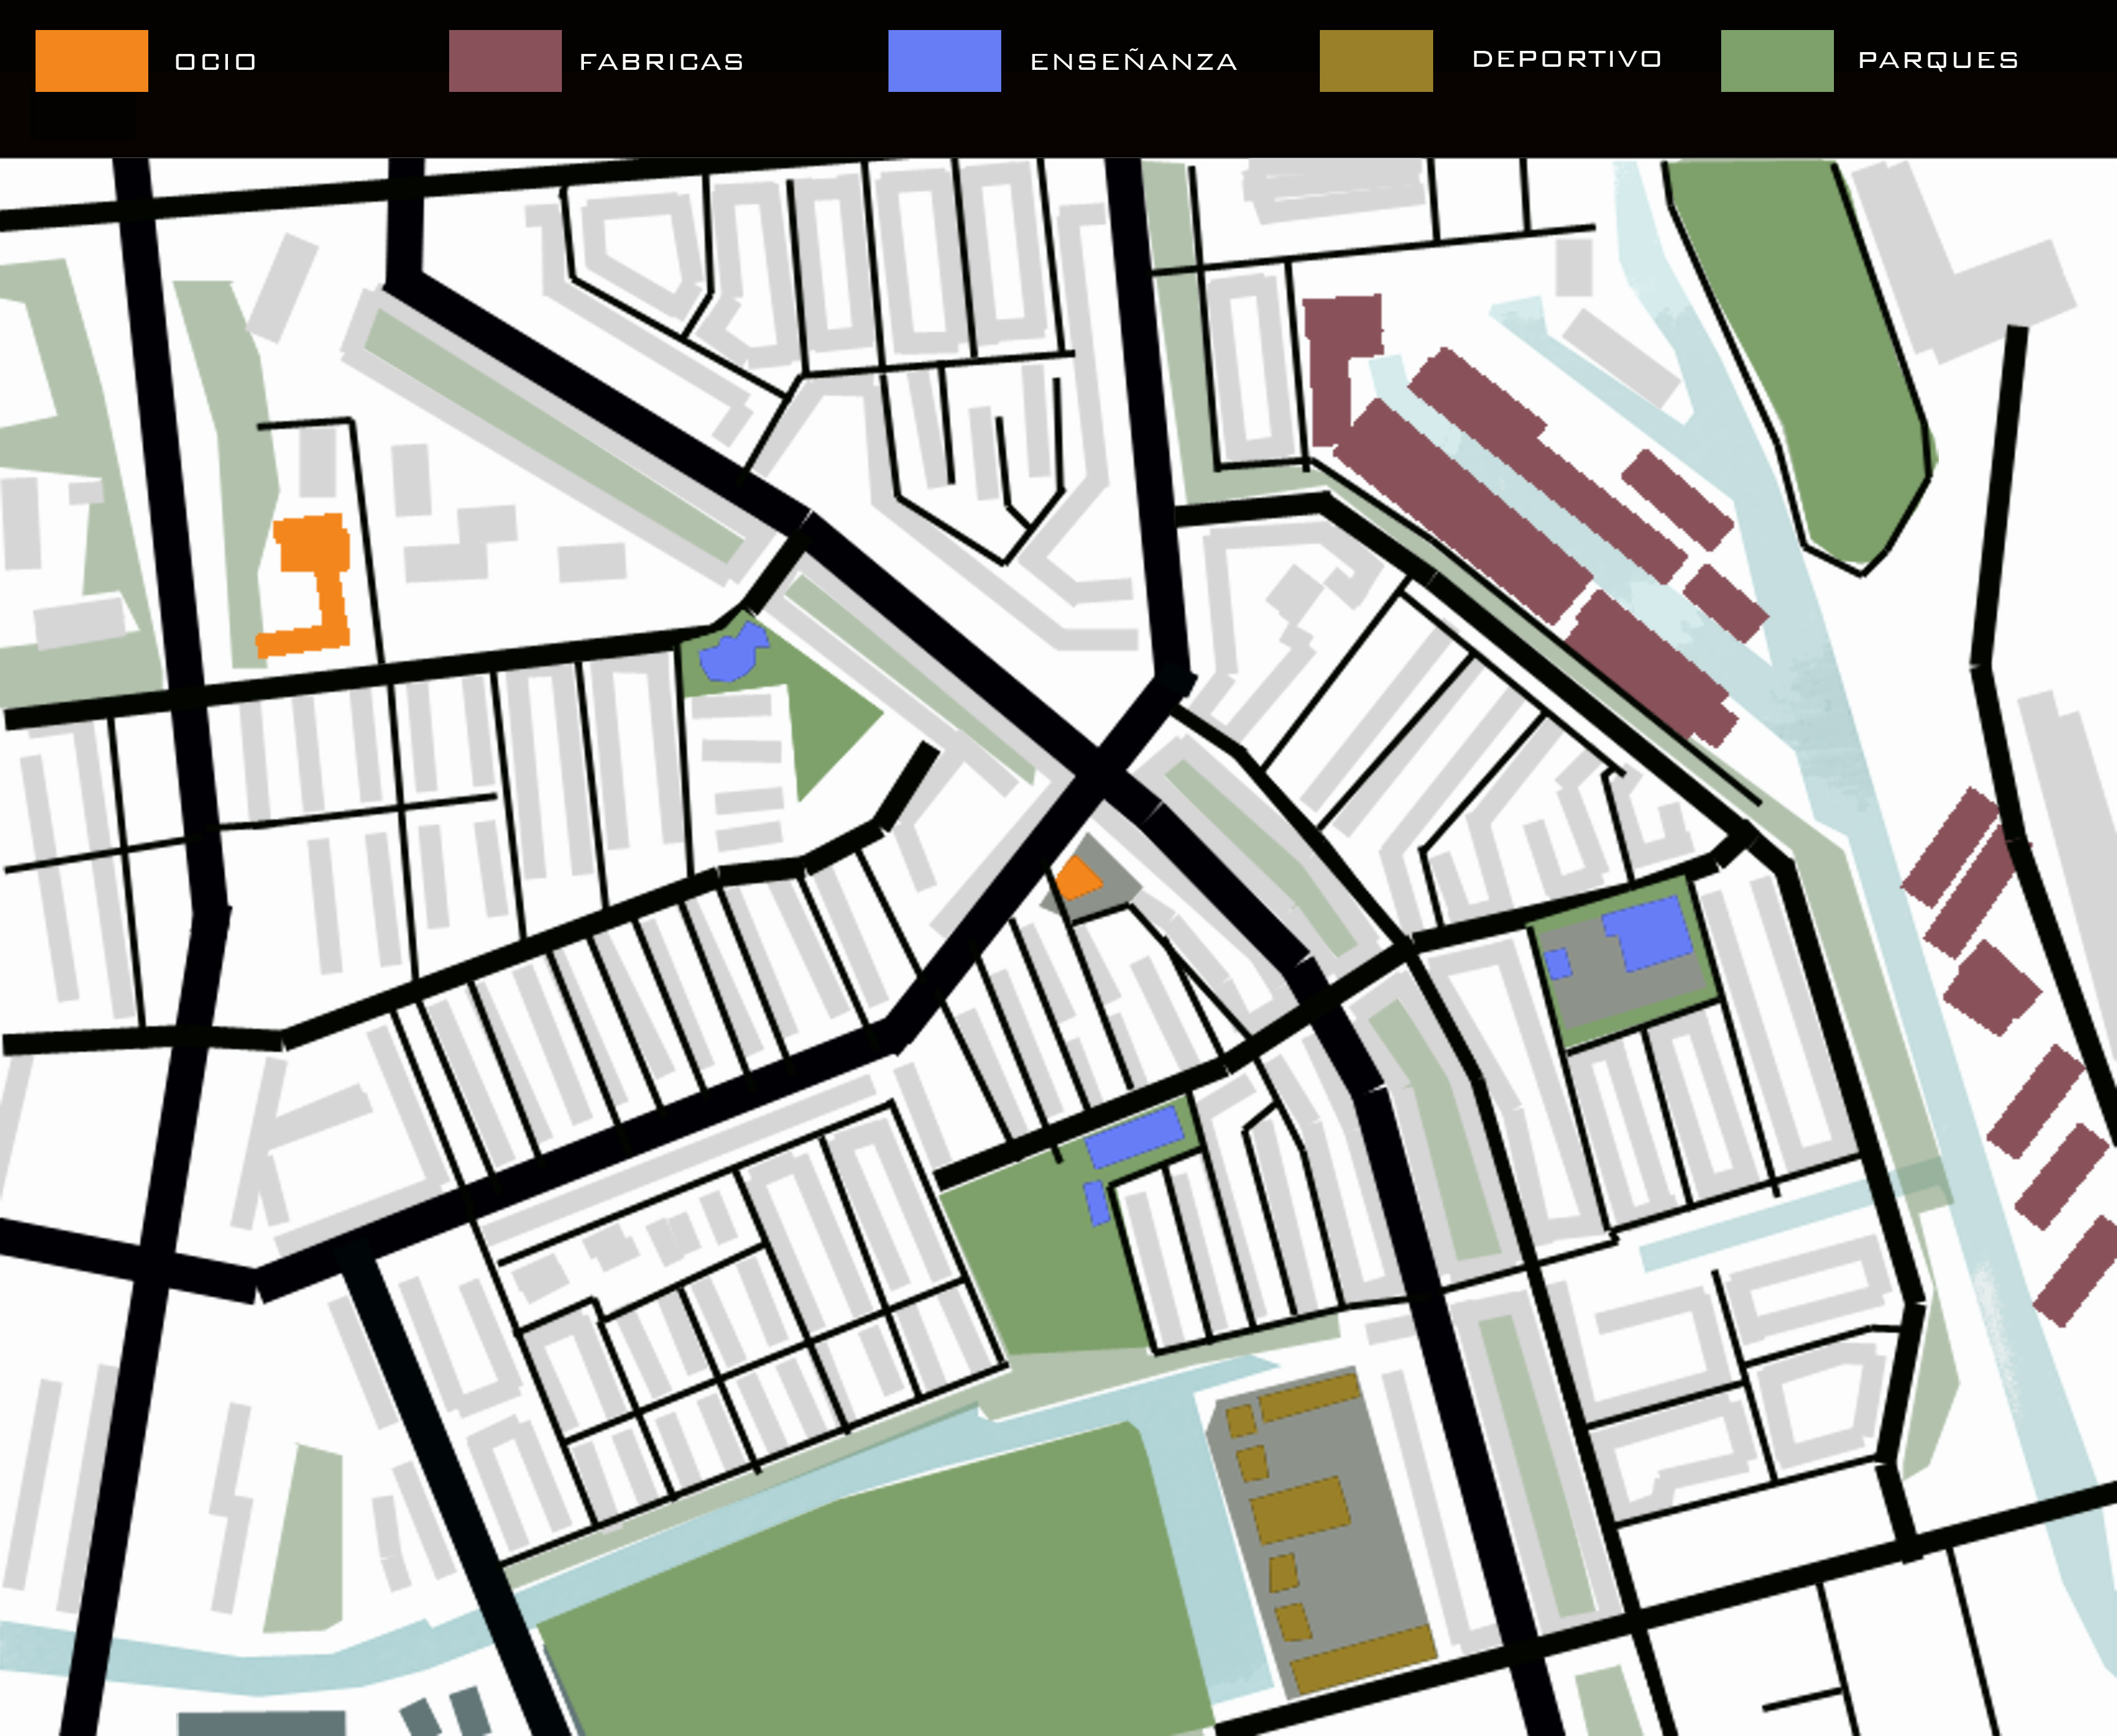
Task: Click the green PARQUES legend swatch
Action: [1777, 61]
